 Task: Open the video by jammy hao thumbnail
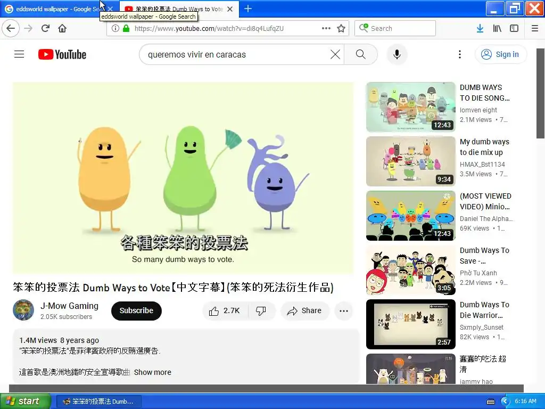pyautogui.click(x=410, y=369)
